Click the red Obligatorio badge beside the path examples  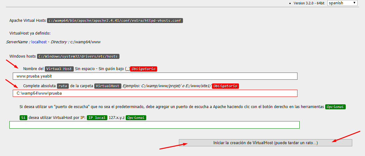[225, 86]
